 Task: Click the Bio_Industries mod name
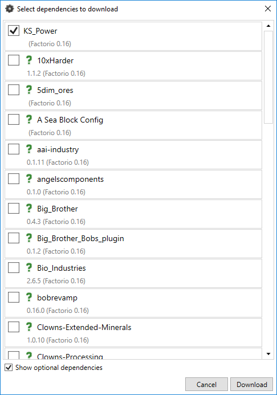62,268
